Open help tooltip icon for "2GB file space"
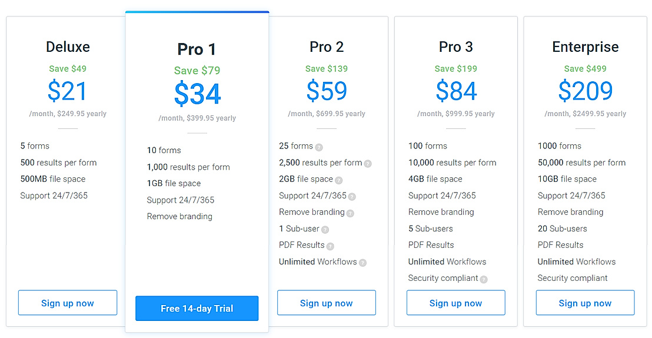 pyautogui.click(x=338, y=180)
